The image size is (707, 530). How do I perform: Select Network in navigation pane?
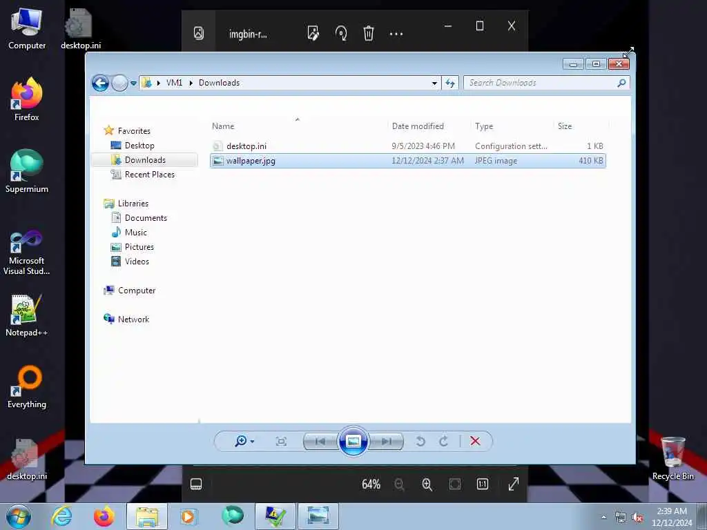133,320
